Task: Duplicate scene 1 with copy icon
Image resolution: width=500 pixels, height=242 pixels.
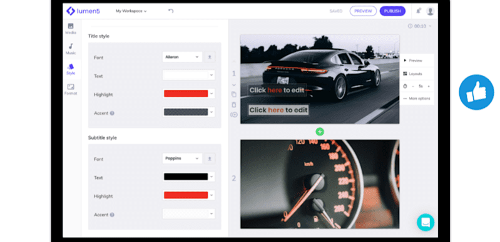Action: pos(234,94)
